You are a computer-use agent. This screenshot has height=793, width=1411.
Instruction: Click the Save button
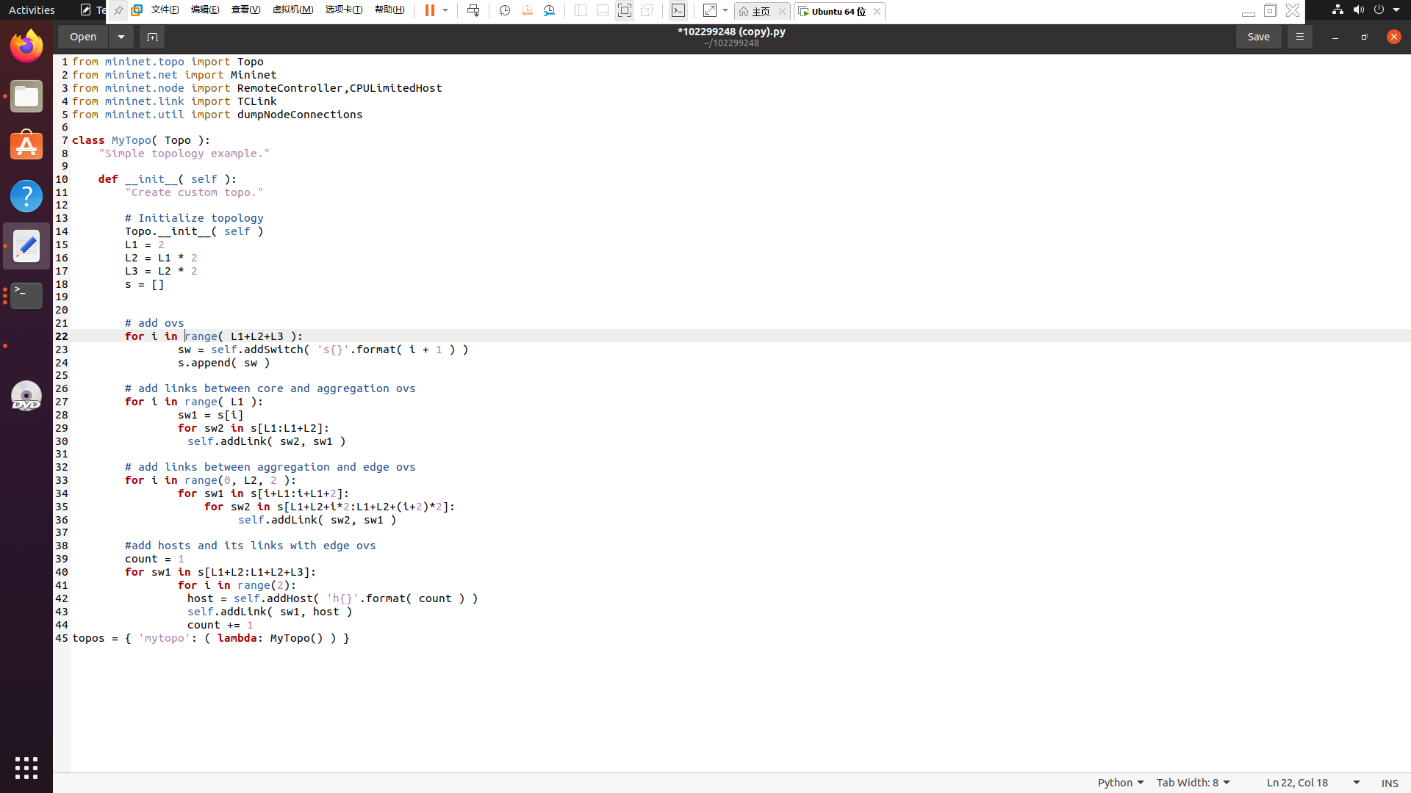(1258, 37)
